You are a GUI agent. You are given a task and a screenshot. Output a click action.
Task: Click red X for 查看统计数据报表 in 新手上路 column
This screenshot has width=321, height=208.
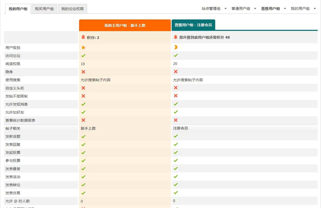click(x=83, y=120)
